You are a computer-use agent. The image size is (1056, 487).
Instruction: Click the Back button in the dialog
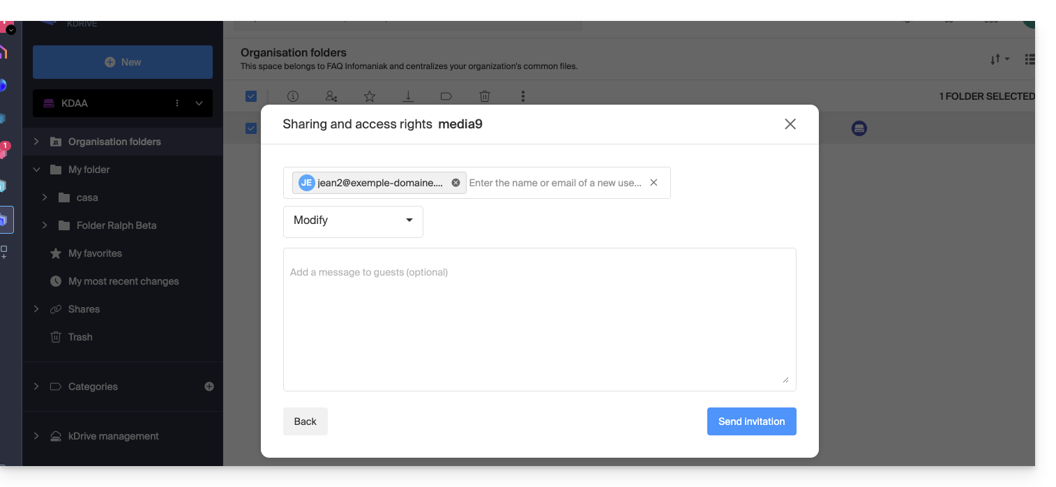305,421
